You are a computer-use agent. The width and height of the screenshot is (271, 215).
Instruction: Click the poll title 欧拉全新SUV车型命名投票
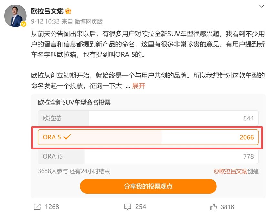(x=74, y=103)
